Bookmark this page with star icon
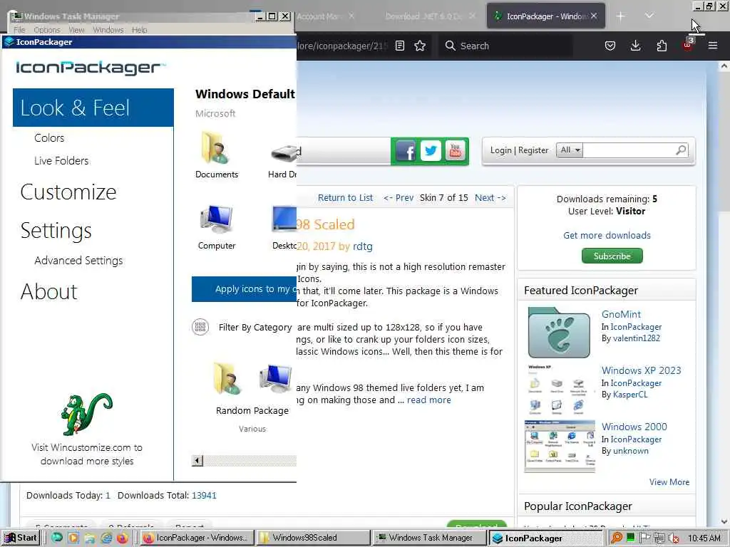 pyautogui.click(x=420, y=46)
